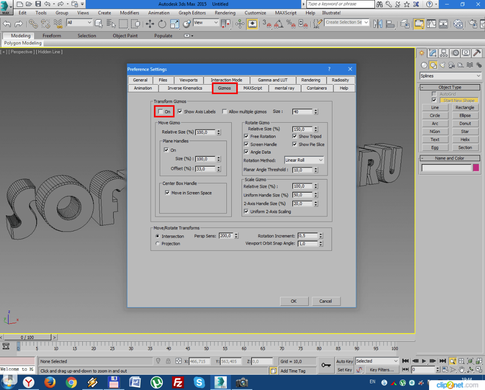The width and height of the screenshot is (485, 390).
Task: Select the Scale tool in main toolbar
Action: click(x=174, y=24)
